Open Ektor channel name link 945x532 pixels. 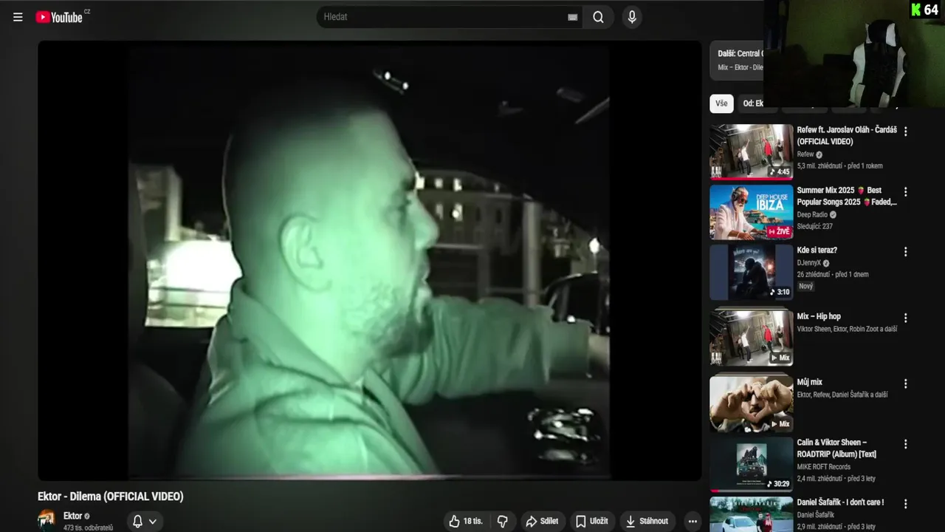click(72, 516)
